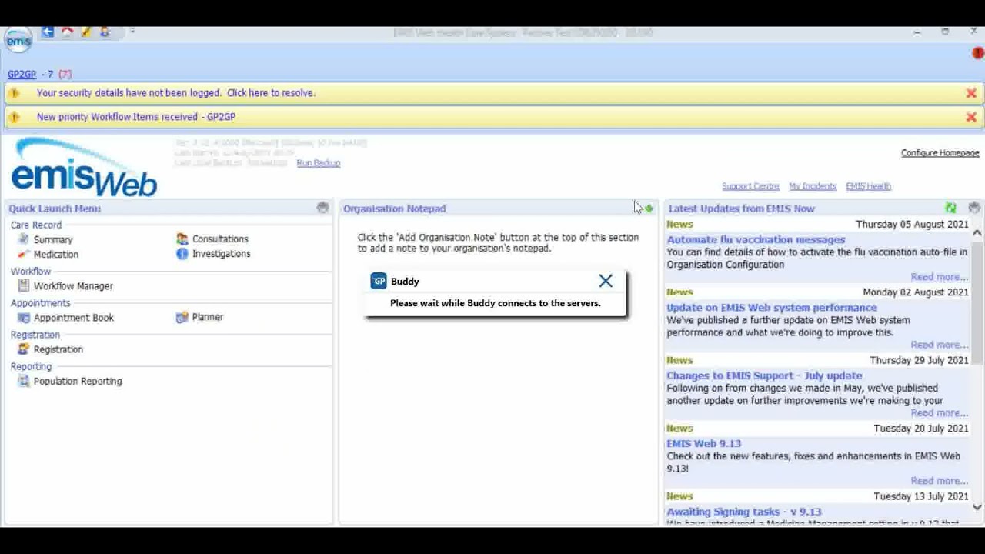The image size is (985, 554).
Task: Read more on EMIS Web 9.13 article
Action: (x=940, y=481)
